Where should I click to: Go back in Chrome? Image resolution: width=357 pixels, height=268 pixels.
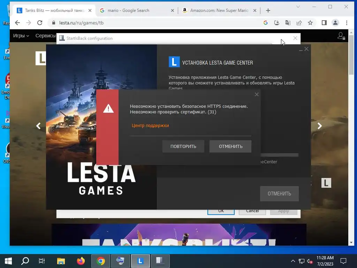pyautogui.click(x=17, y=23)
